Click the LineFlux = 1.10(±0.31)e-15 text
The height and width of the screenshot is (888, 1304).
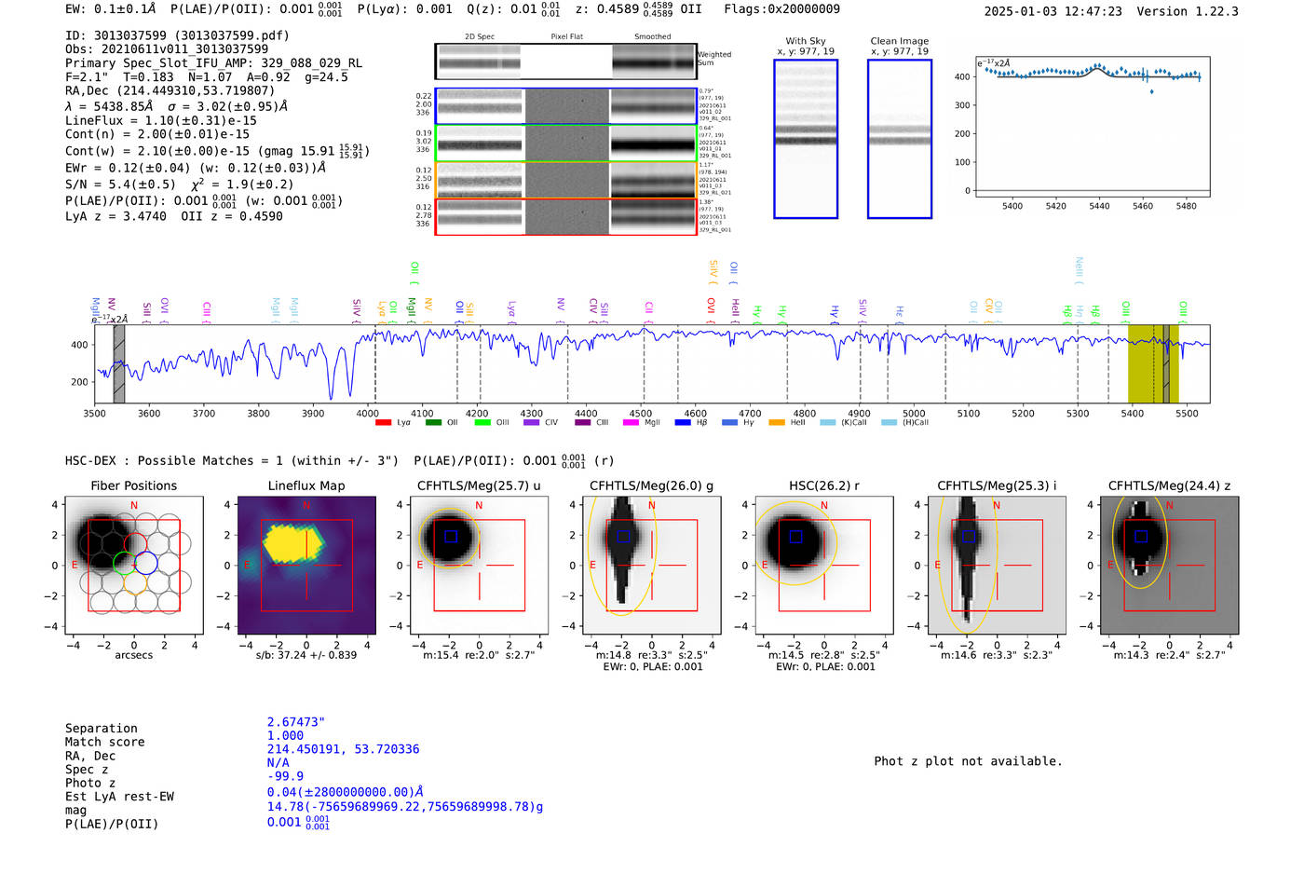[x=161, y=120]
